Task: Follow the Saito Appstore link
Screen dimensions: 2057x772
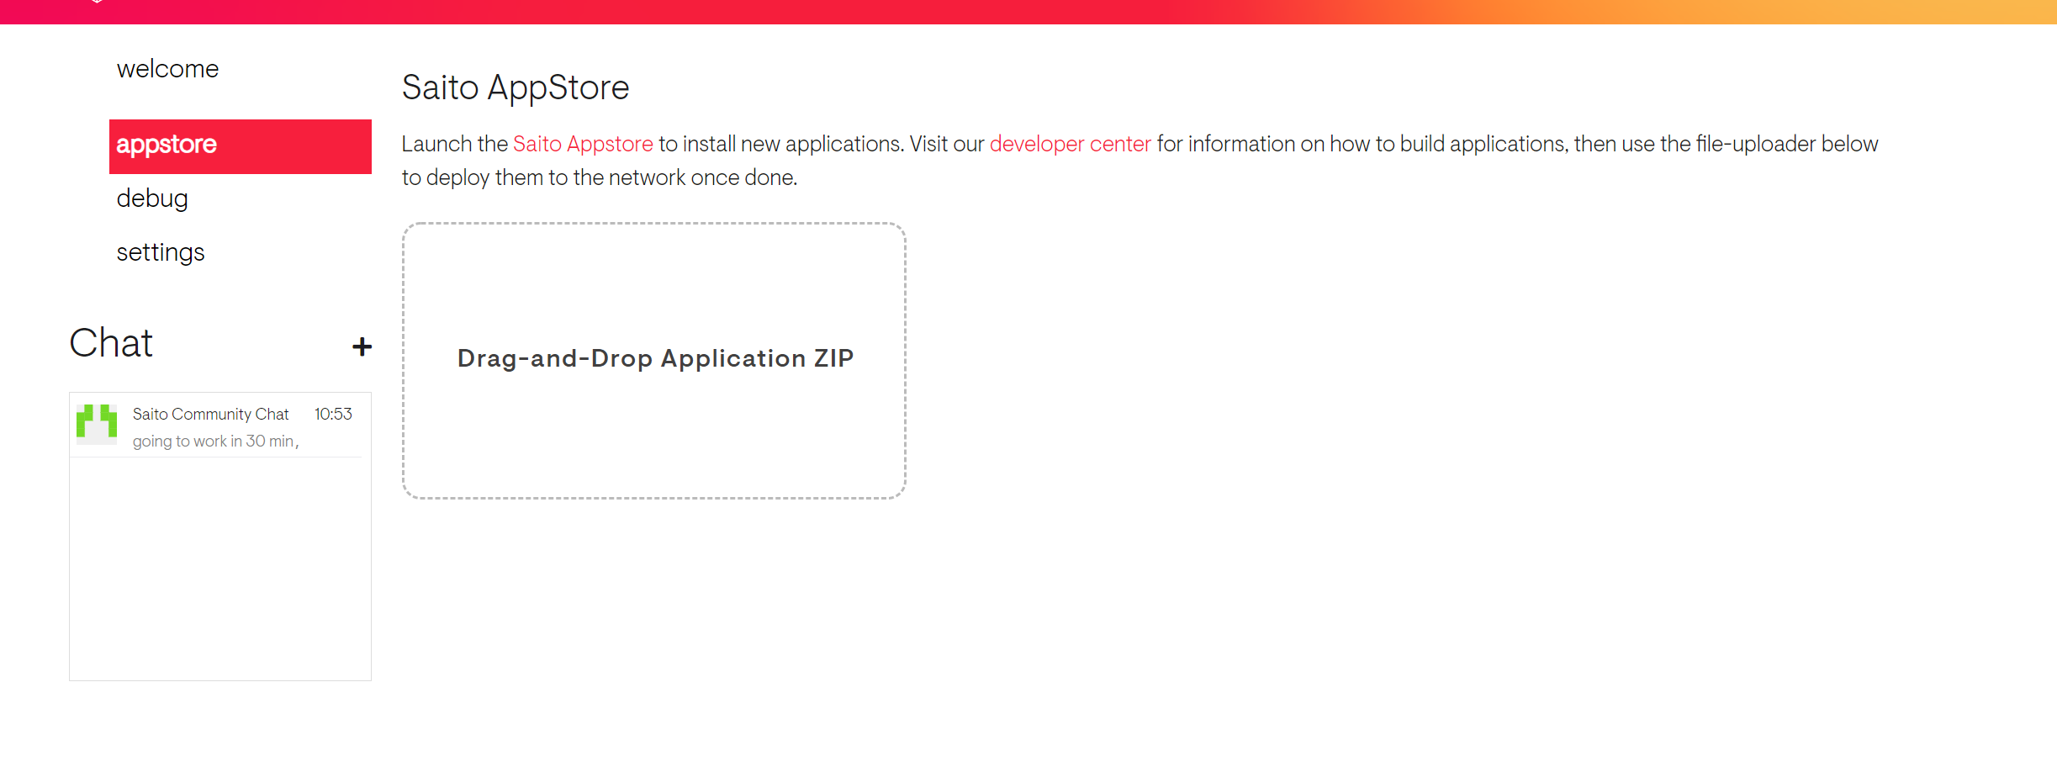Action: tap(583, 144)
